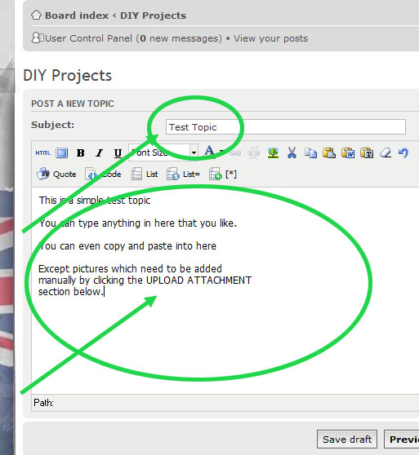419x455 pixels.
Task: Click the List= ordered list button
Action: (x=183, y=174)
